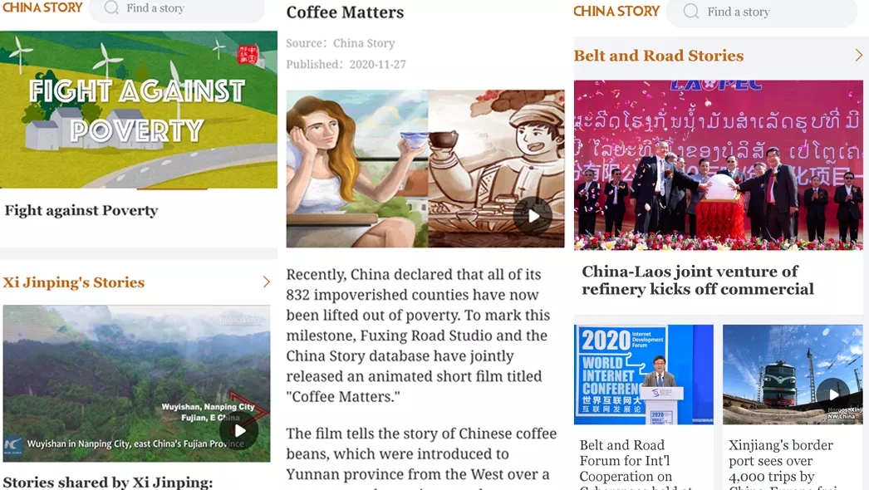Screen dimensions: 869x490
Task: Open the Laos refinery ceremony photo
Action: click(719, 165)
